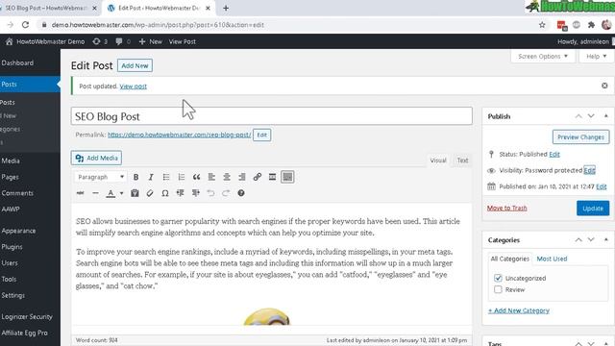Click Add New Category link
The width and height of the screenshot is (615, 346).
(x=519, y=310)
